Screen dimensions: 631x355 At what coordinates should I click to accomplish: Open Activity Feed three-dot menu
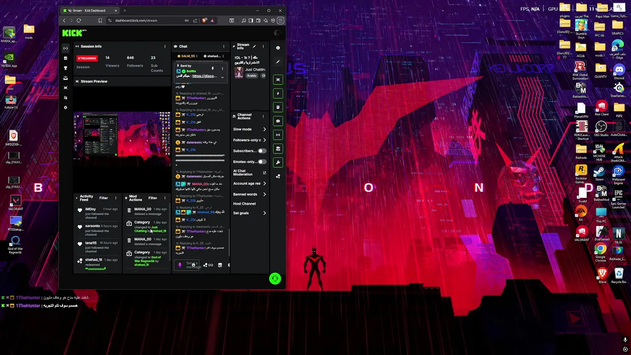tap(116, 198)
